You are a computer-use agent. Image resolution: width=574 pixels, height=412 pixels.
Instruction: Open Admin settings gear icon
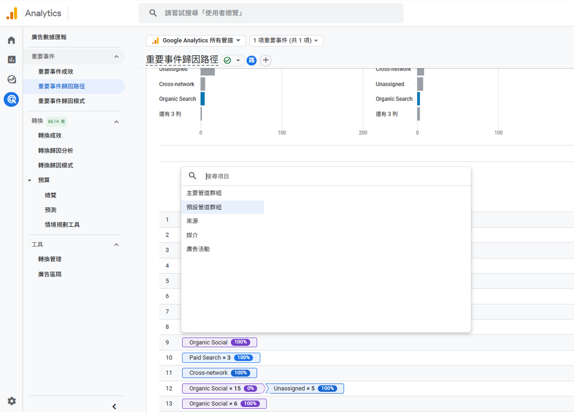pos(11,401)
